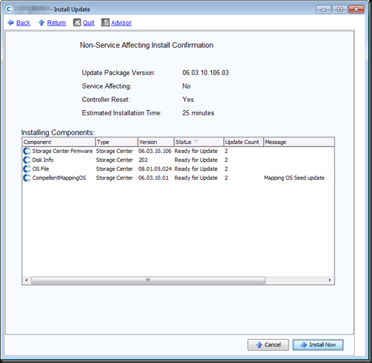The width and height of the screenshot is (372, 363).
Task: Click Ready for Update status of OS File
Action: 196,169
